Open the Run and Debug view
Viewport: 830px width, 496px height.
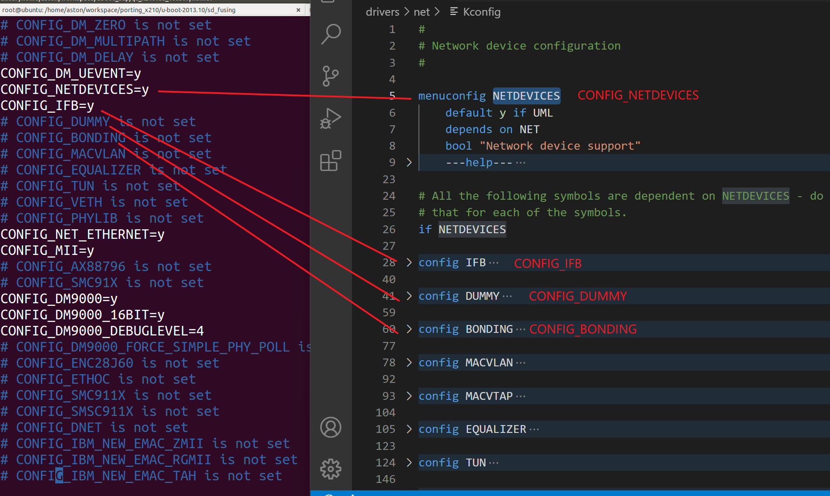click(331, 118)
